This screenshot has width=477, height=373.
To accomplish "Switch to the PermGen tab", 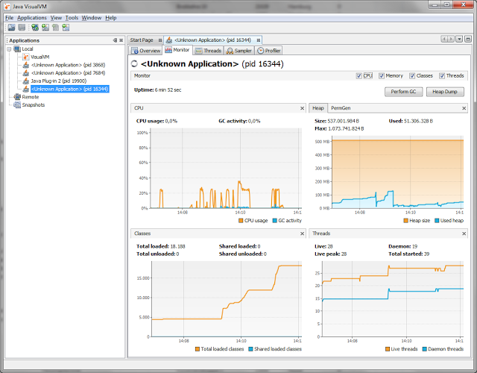I will coord(341,108).
